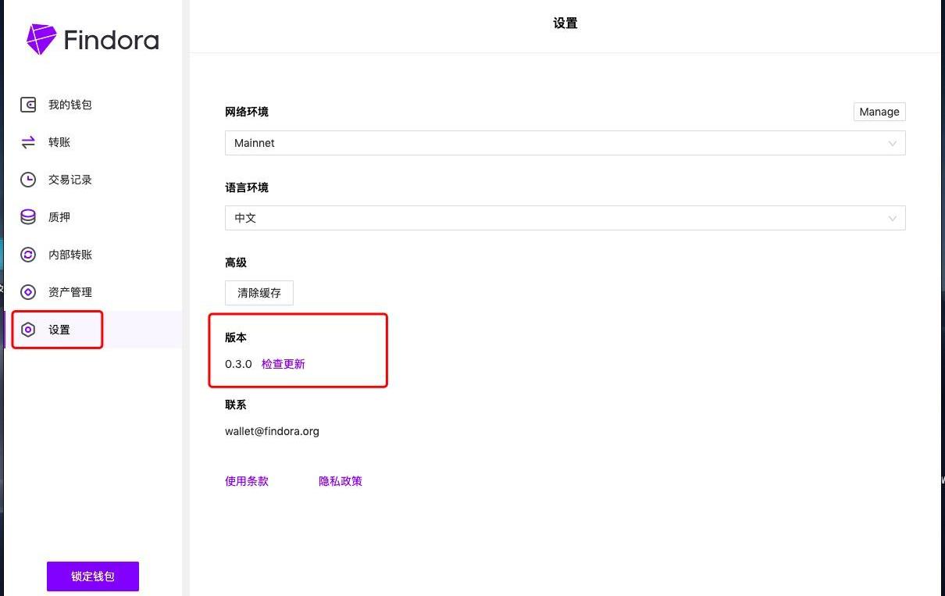Open the Mainnet network dropdown
This screenshot has width=945, height=596.
click(564, 143)
